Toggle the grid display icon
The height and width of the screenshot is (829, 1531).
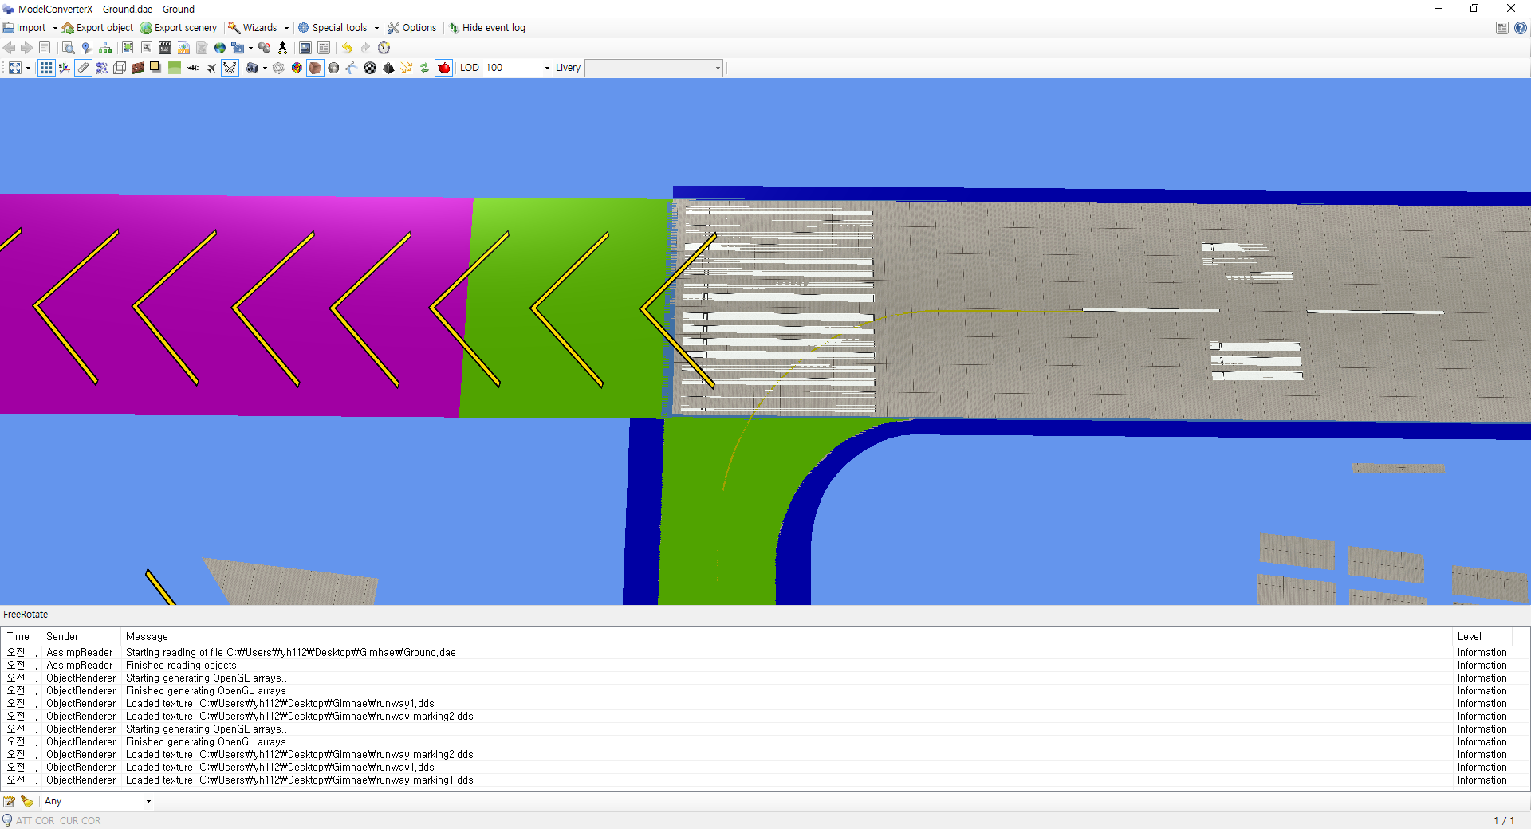pos(46,68)
